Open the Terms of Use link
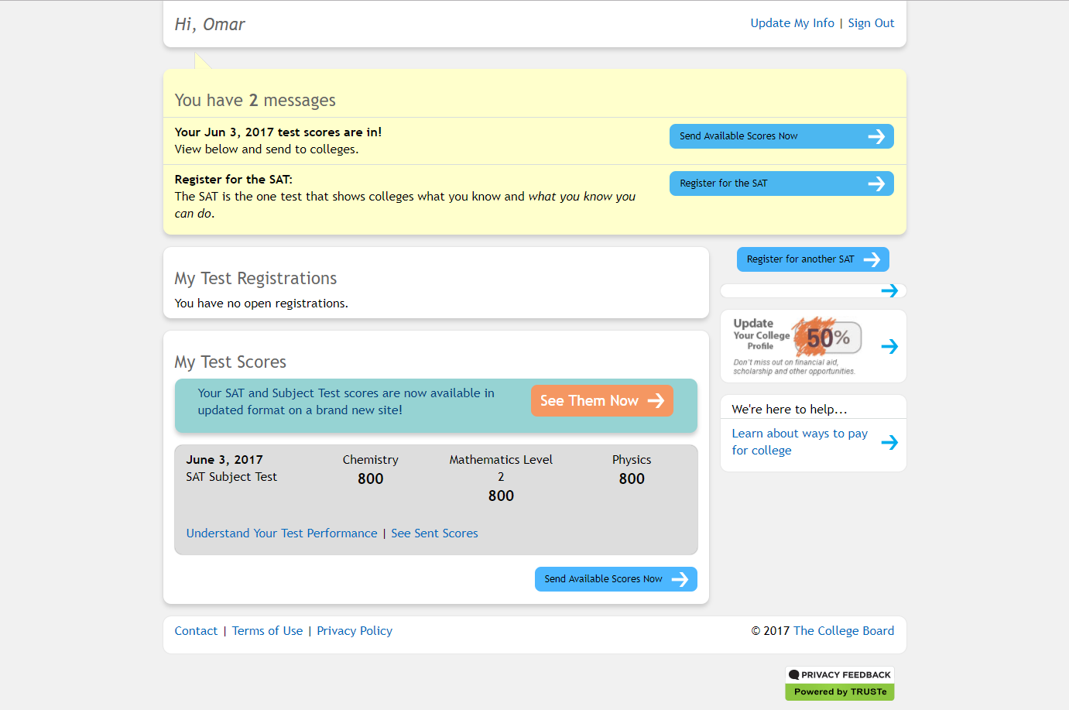The width and height of the screenshot is (1069, 710). tap(267, 631)
